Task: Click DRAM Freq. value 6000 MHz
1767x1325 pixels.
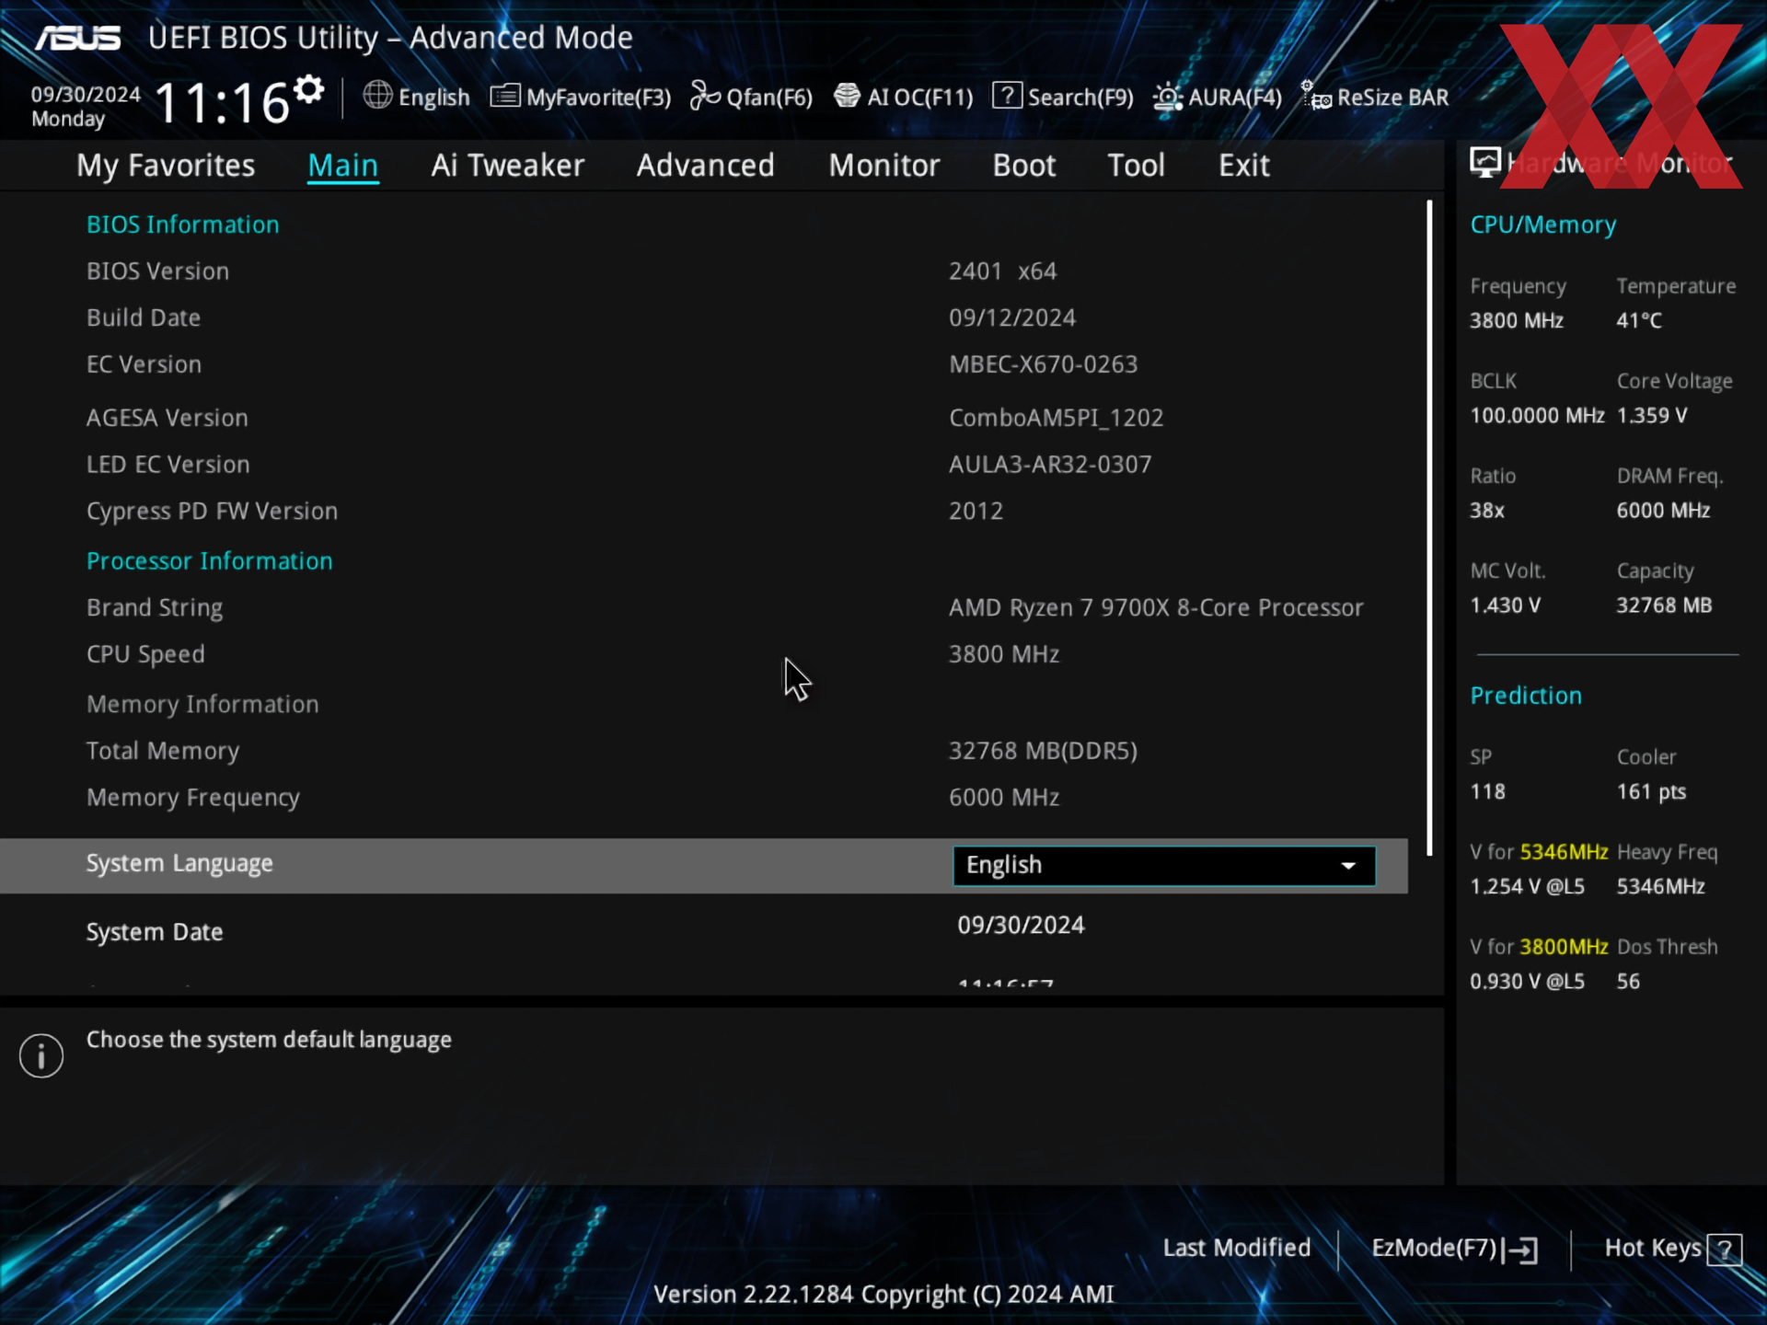Action: click(1663, 511)
